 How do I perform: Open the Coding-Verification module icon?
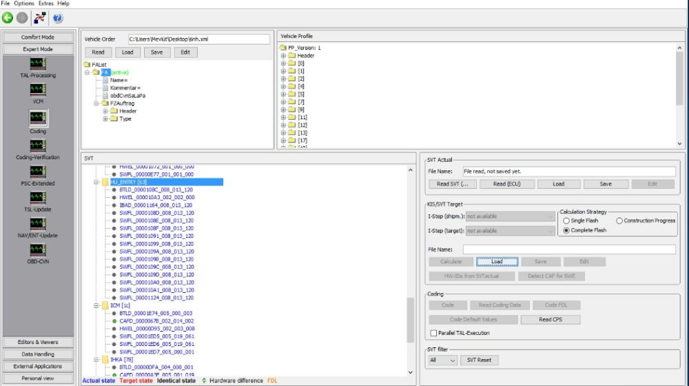click(x=38, y=145)
